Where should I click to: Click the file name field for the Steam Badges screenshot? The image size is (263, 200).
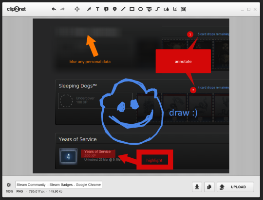59,184
